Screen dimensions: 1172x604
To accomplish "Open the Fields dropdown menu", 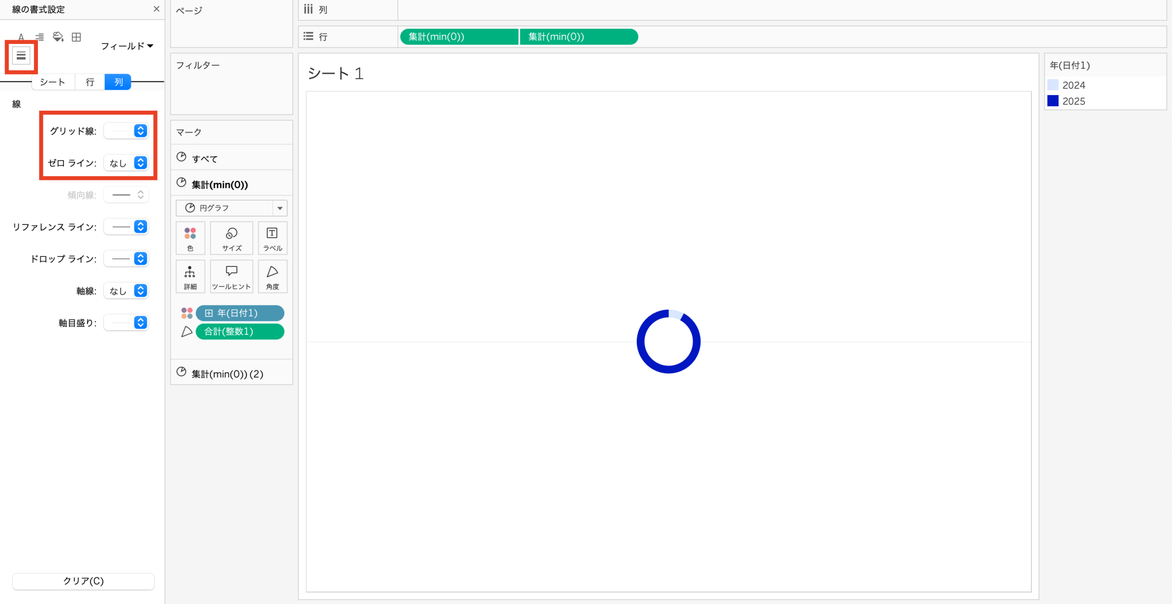I will point(127,46).
